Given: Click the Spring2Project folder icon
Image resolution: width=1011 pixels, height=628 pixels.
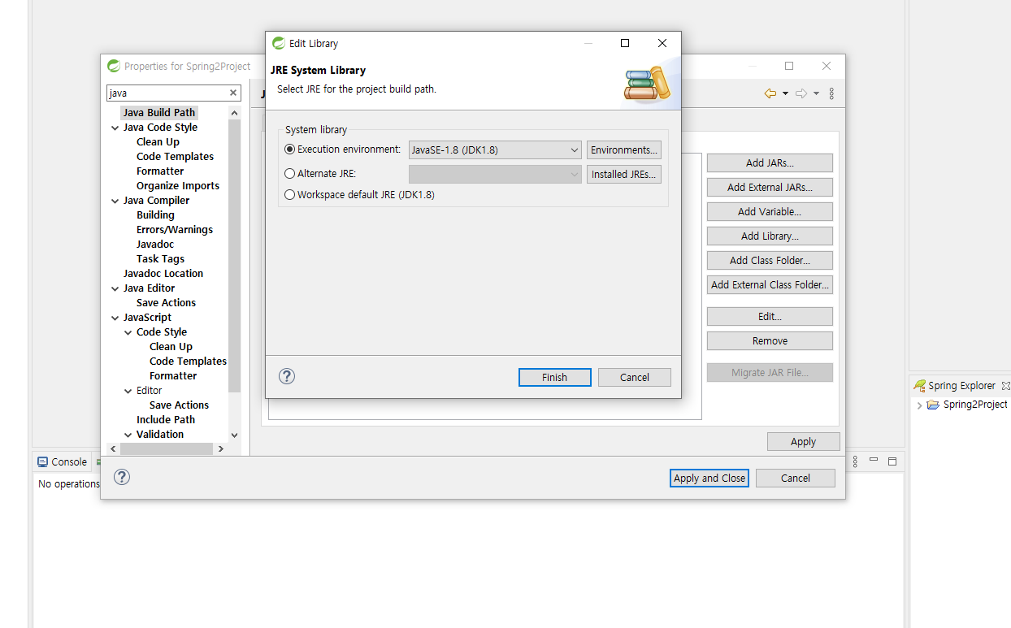Looking at the screenshot, I should click(933, 405).
